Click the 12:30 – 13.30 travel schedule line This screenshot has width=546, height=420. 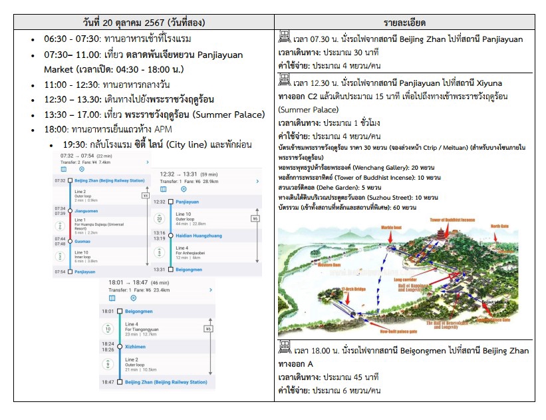(x=129, y=100)
